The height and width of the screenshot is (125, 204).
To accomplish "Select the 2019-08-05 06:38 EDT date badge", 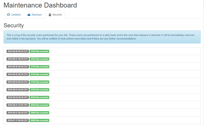I will point(18,74).
